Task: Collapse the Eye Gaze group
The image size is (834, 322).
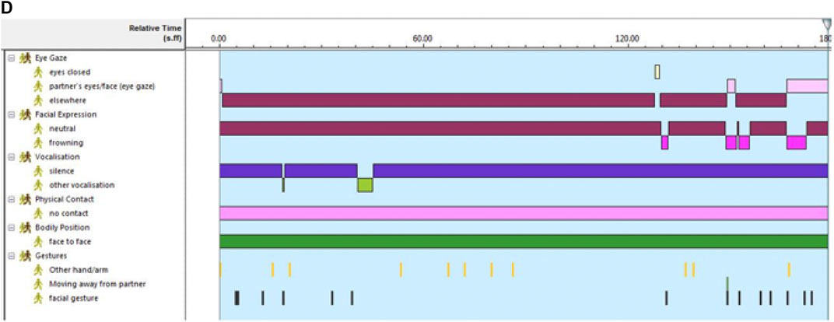Action: pos(10,58)
